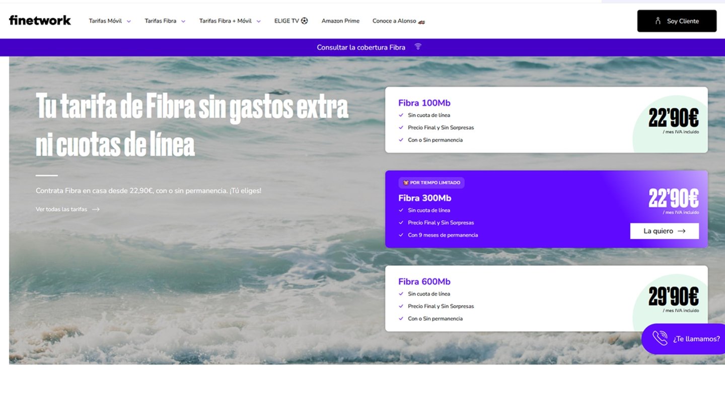Click 'Precio Final y Sin Sorpresas' in Fibra 100Mb
The width and height of the screenshot is (725, 407).
[x=441, y=128]
